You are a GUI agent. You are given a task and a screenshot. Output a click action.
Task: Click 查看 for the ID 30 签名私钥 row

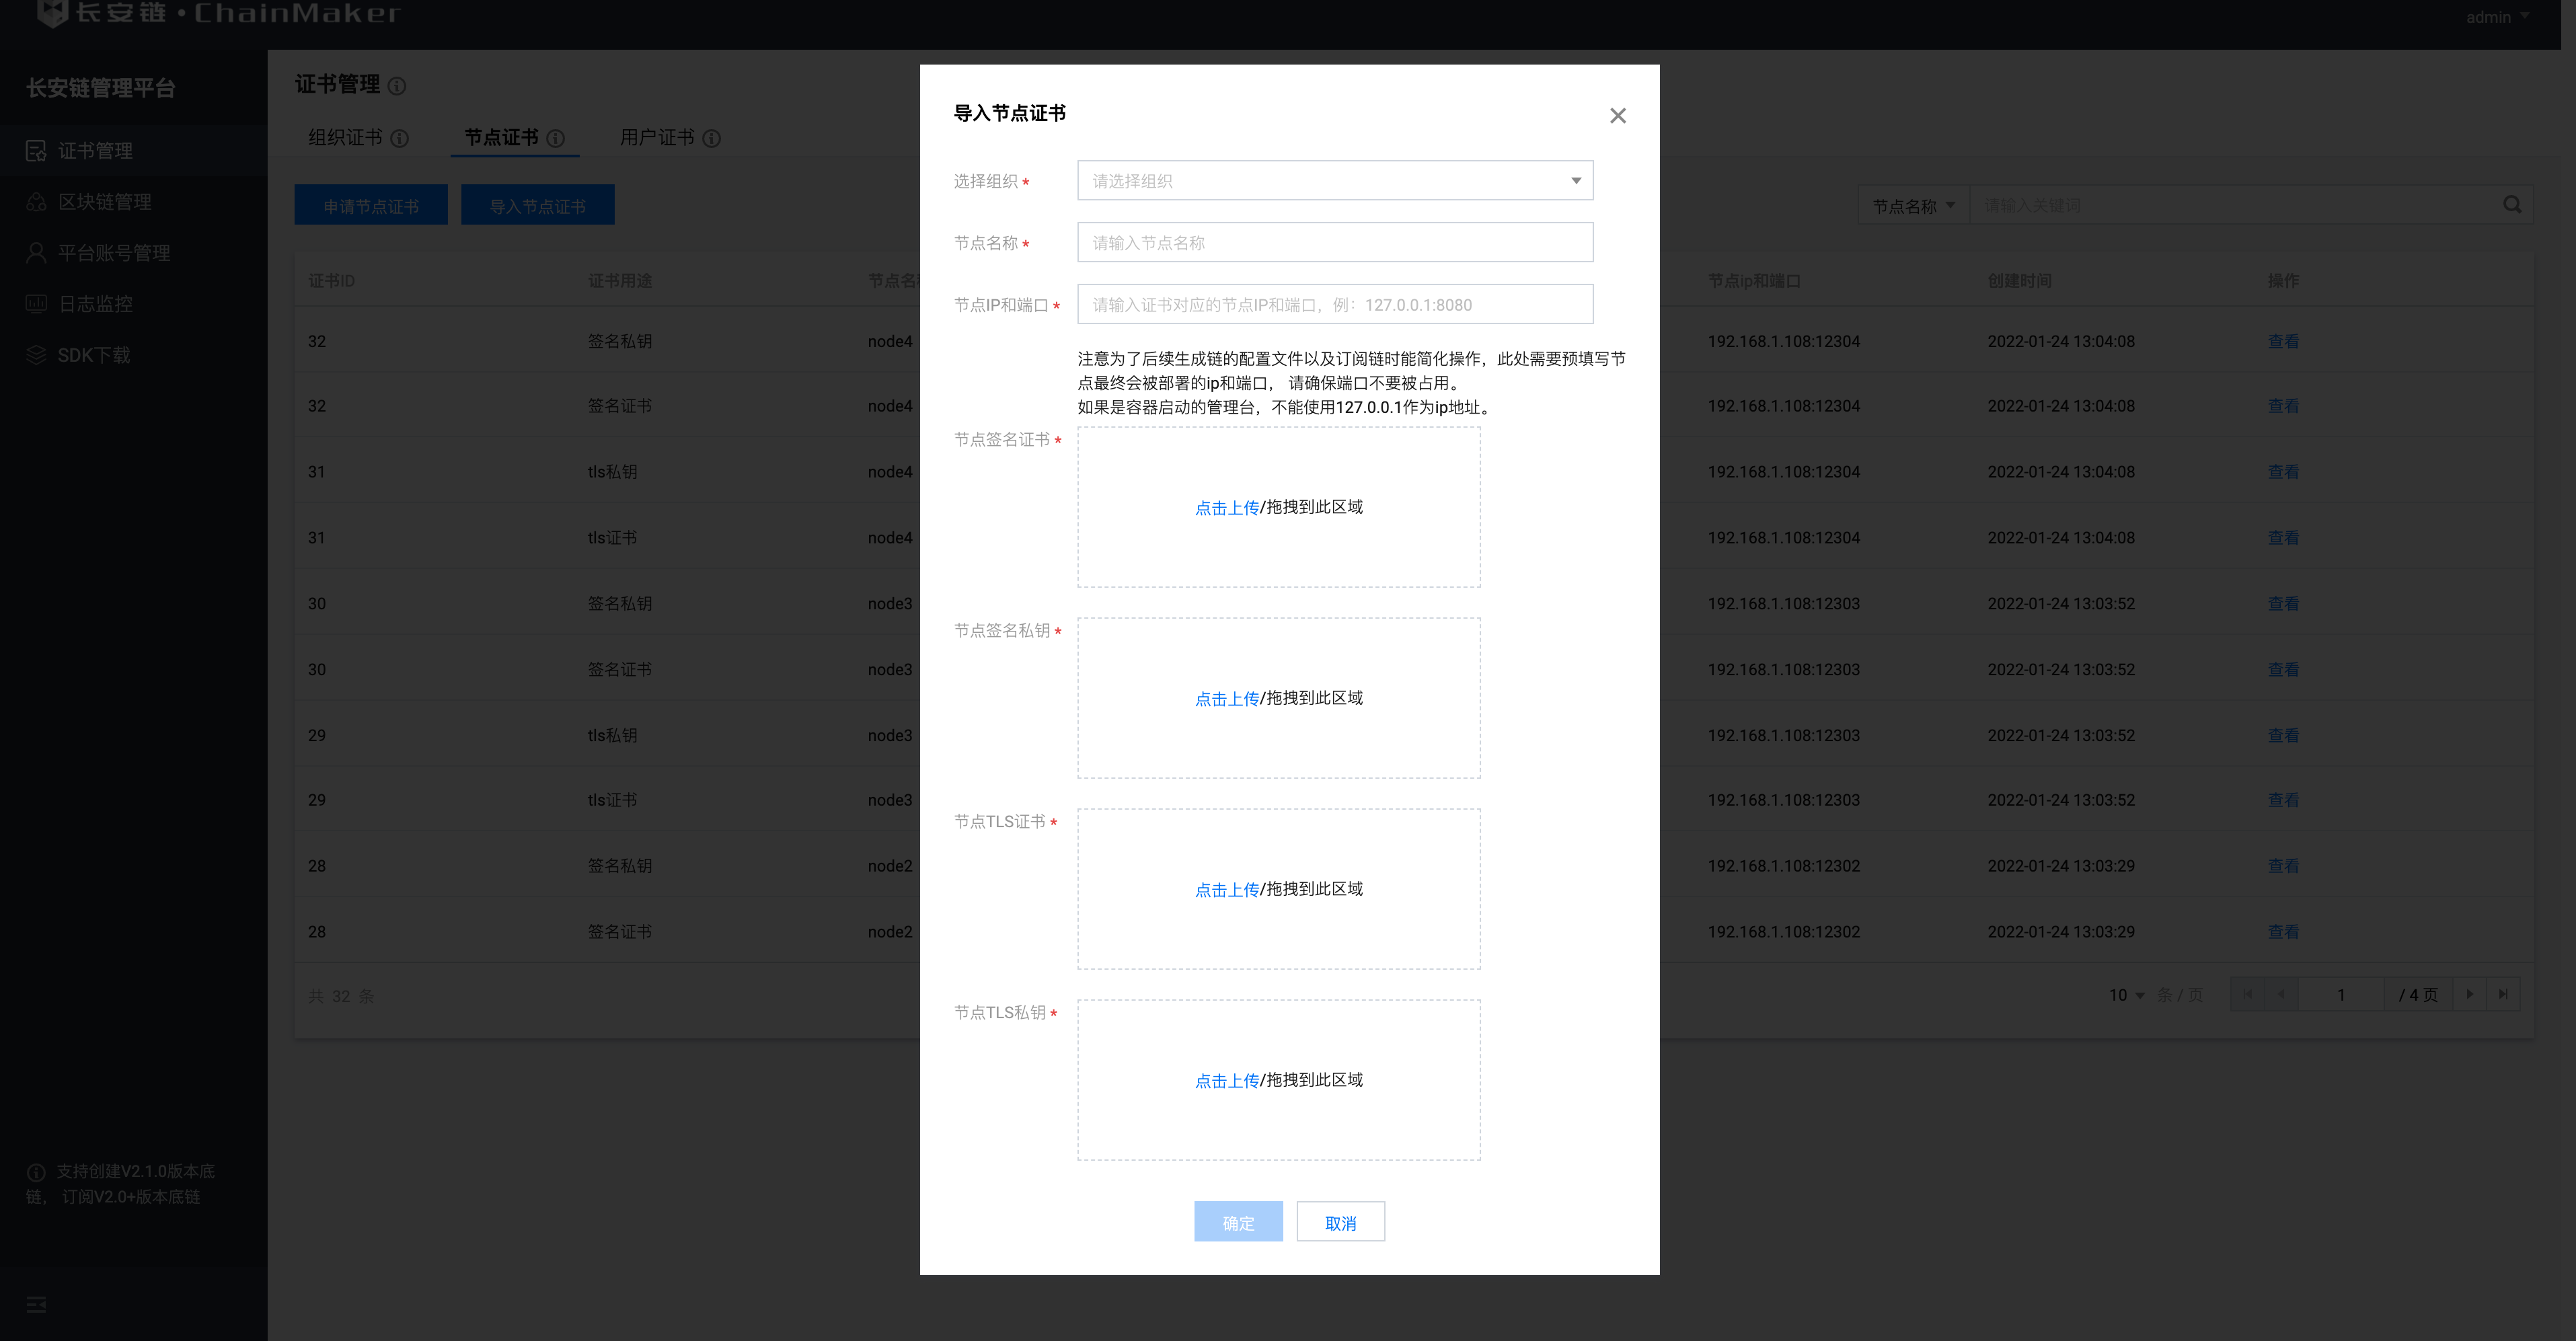coord(2283,604)
